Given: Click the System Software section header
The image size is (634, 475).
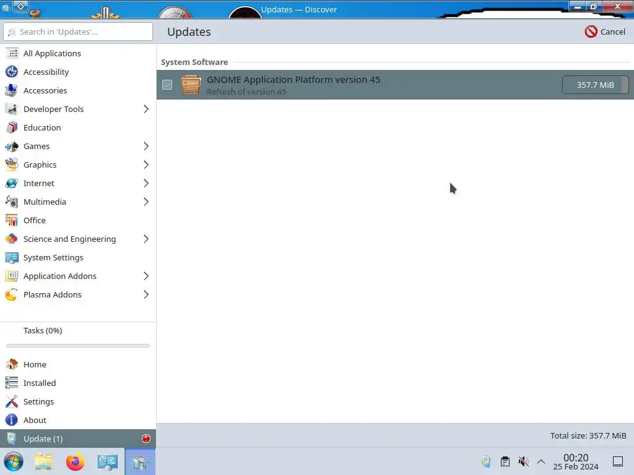Looking at the screenshot, I should (194, 62).
